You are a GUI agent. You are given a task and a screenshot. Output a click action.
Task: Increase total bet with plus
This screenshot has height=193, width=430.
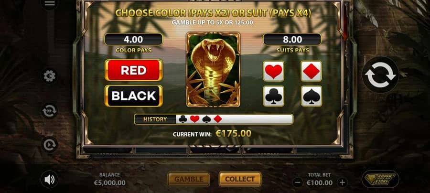point(342,182)
